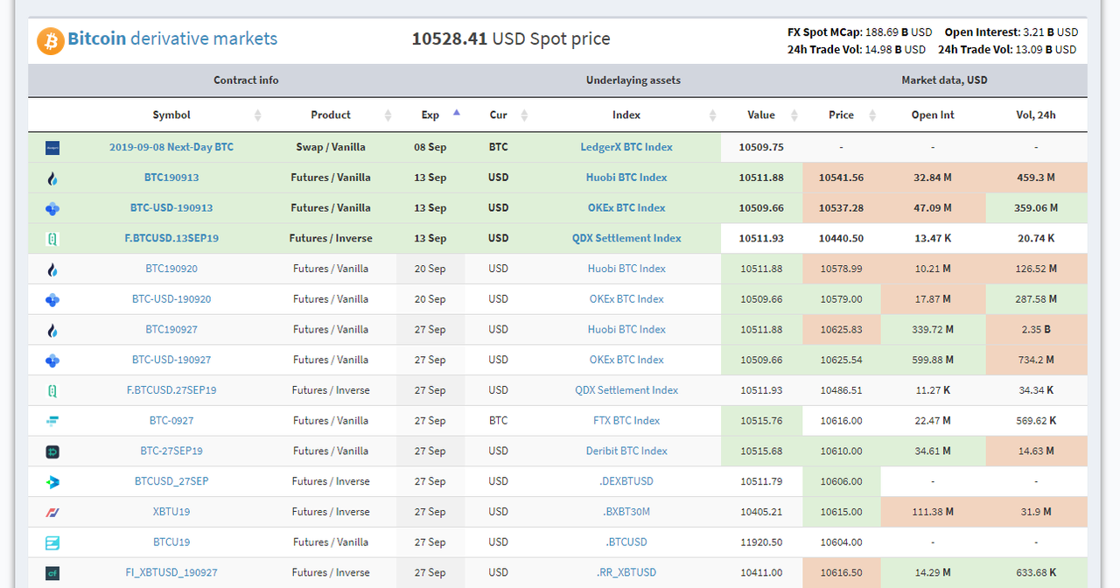Sort table by Symbol column
1120x588 pixels.
171,115
